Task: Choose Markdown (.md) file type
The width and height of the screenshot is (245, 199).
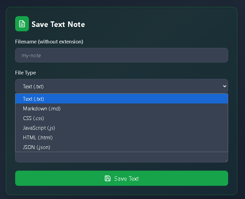Action: pos(121,109)
